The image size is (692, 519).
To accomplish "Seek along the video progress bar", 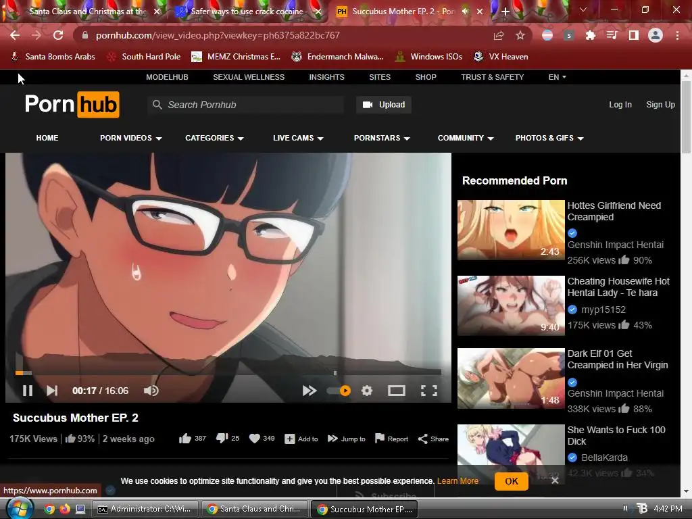I will click(228, 373).
